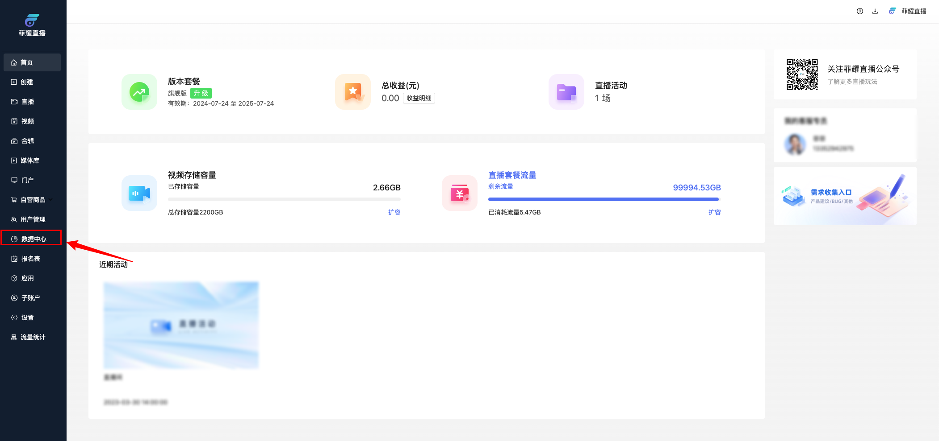The image size is (939, 441).
Task: Click the blue video storage camera icon
Action: coord(139,193)
